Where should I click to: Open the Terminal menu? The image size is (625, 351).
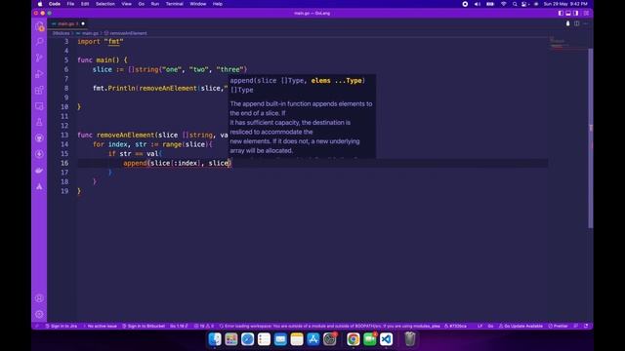point(175,4)
